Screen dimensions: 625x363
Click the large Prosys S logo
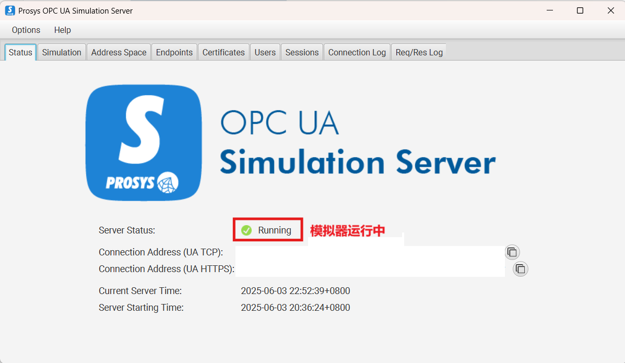(x=144, y=143)
